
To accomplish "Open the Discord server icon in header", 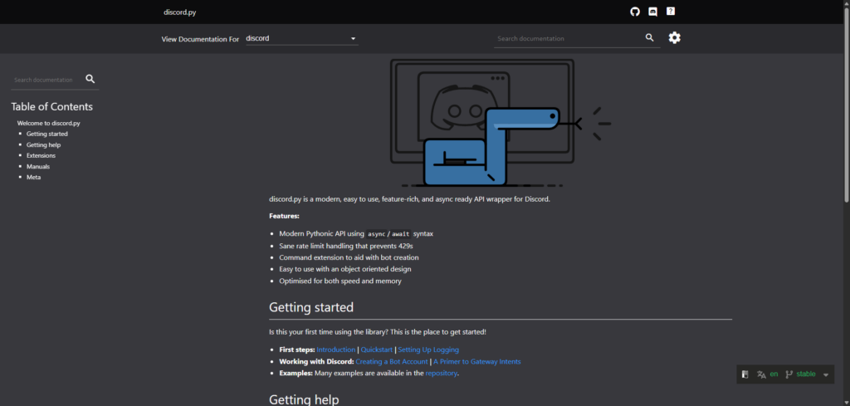I will 652,12.
